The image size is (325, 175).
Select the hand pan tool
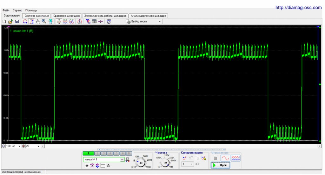38,22
